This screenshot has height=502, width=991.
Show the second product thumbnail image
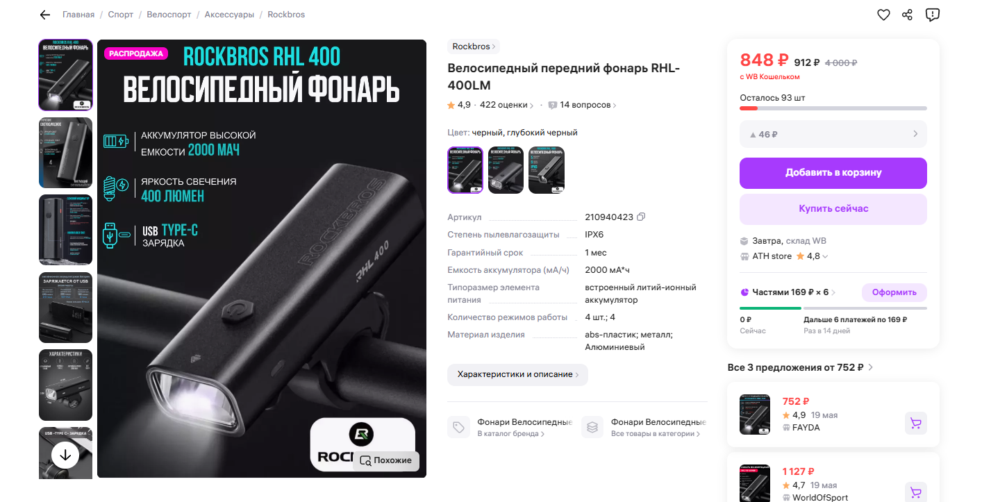point(65,153)
